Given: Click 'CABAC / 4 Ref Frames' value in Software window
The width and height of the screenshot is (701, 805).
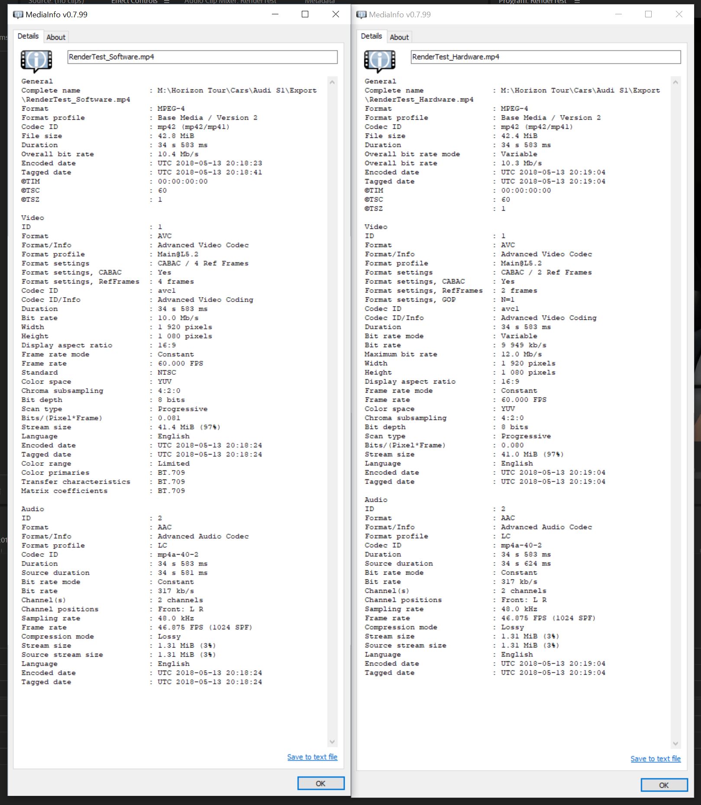Looking at the screenshot, I should coord(203,263).
